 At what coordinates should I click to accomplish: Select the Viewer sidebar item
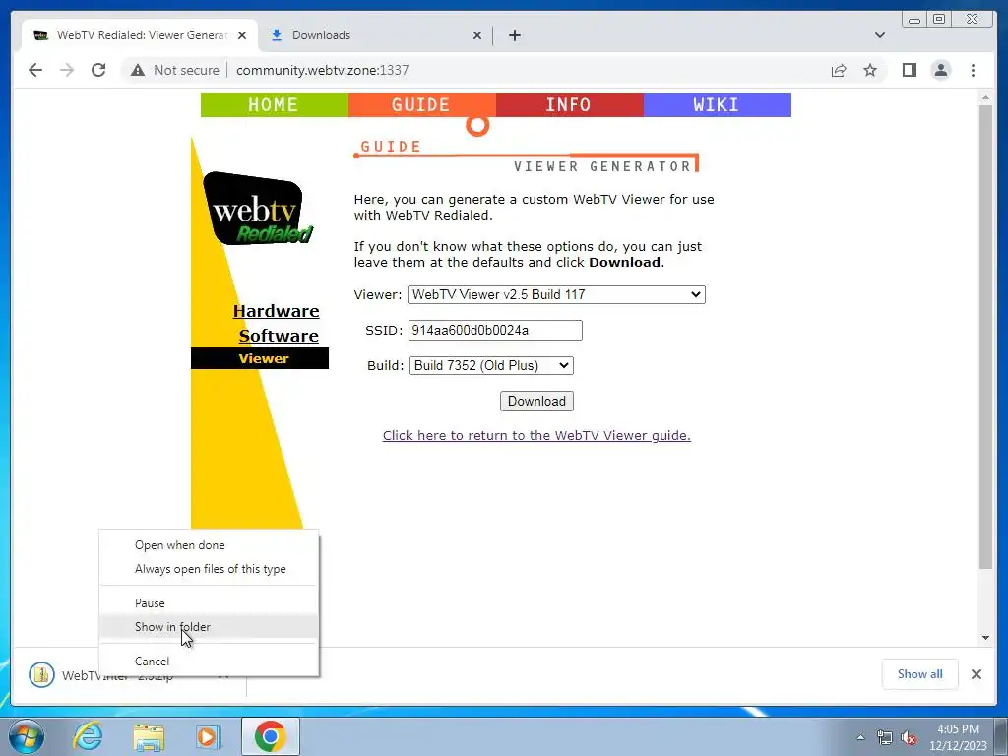point(260,358)
